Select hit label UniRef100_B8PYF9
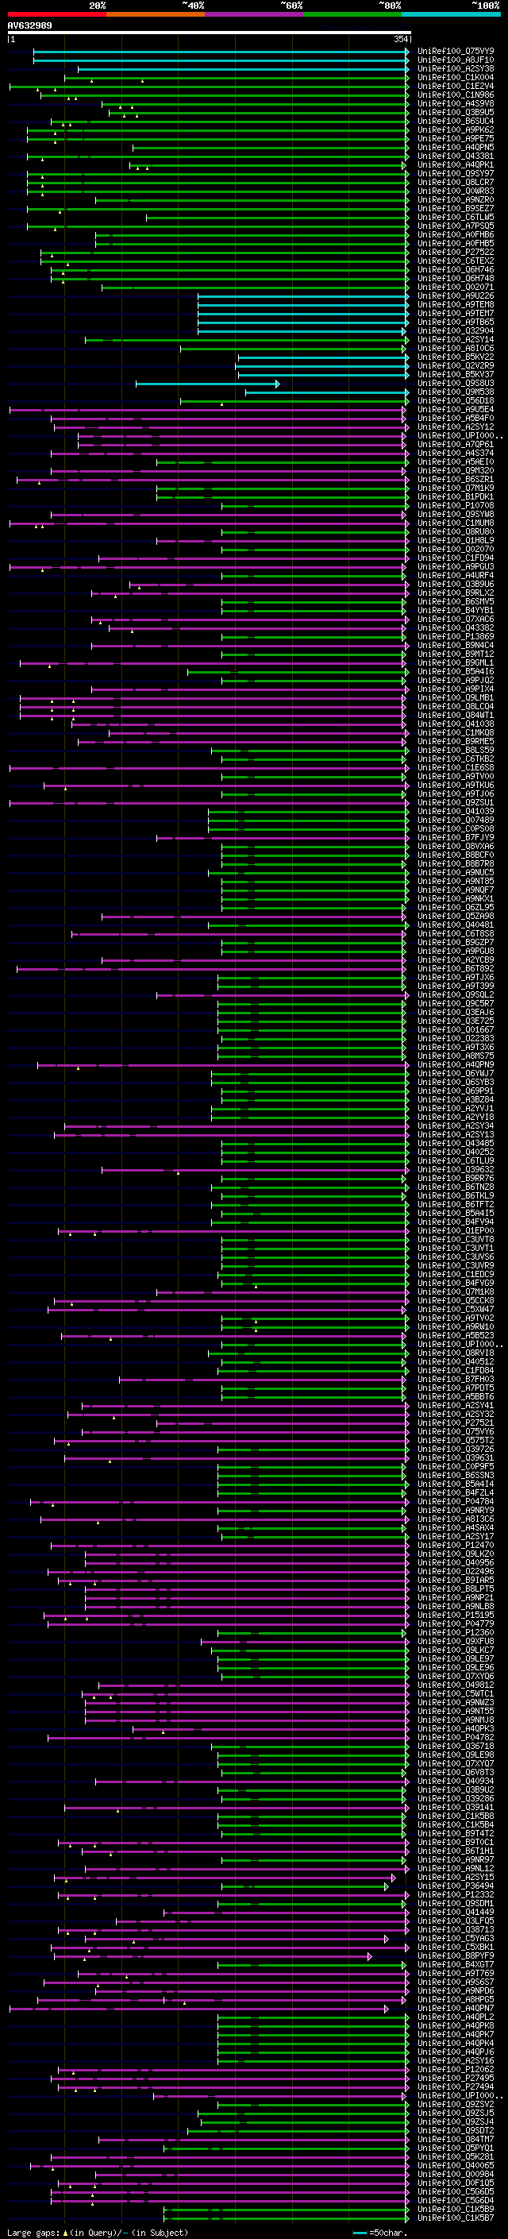 coord(456,1955)
